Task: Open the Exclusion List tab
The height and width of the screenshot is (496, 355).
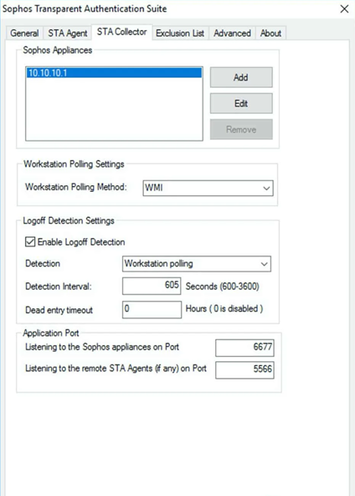Action: (180, 33)
